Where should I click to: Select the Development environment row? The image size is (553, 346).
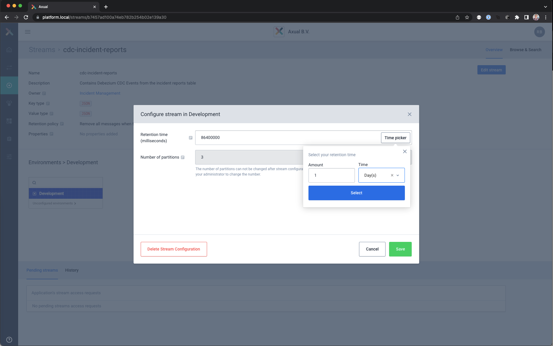[x=66, y=193]
